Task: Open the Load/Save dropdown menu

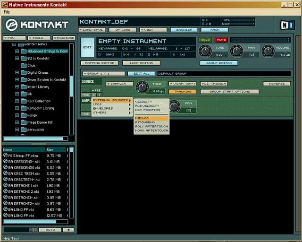Action: click(91, 30)
